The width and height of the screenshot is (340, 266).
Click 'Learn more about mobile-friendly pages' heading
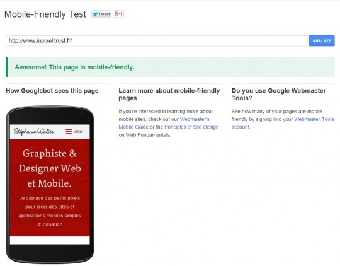tap(169, 95)
